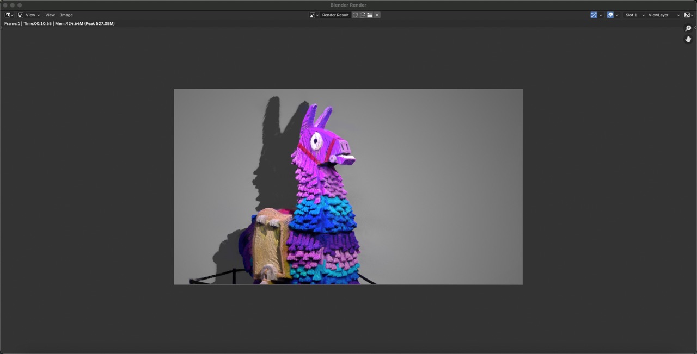The width and height of the screenshot is (697, 354).
Task: Expand the overlays options arrow
Action: [617, 15]
